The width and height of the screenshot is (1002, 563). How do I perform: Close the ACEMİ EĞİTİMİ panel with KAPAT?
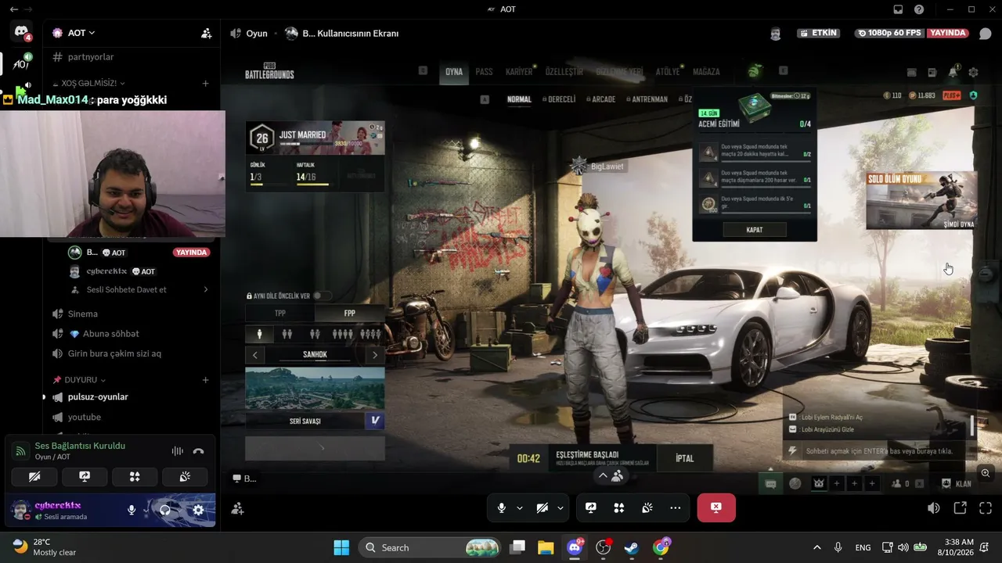click(755, 230)
